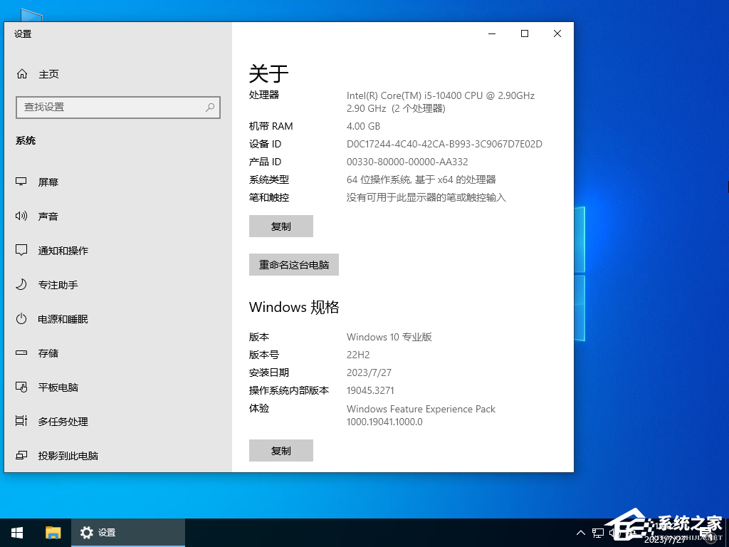Open the 屏幕 display settings page
This screenshot has width=729, height=547.
click(x=48, y=182)
